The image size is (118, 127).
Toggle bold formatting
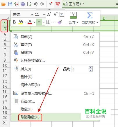click(x=14, y=22)
